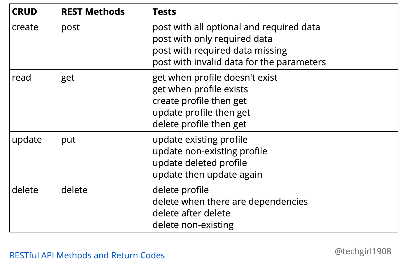Click 'update then update again' test line
The width and height of the screenshot is (408, 263).
tap(207, 174)
